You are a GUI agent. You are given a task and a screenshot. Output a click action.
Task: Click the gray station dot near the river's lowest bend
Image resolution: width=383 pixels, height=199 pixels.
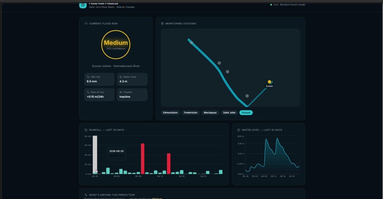coord(247,96)
